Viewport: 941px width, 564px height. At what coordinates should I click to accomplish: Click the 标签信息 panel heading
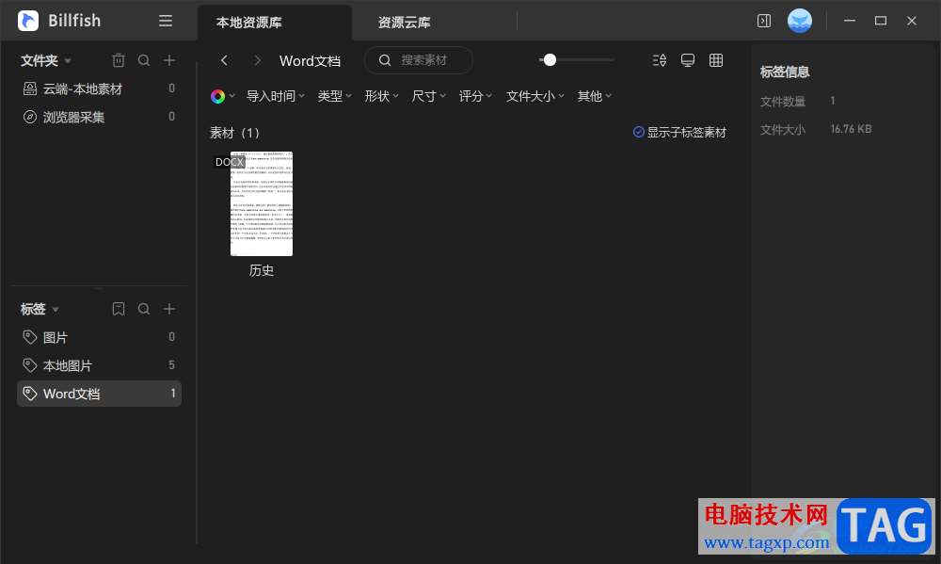point(785,73)
